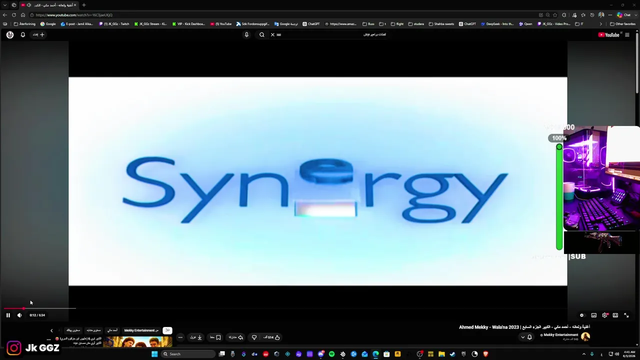The height and width of the screenshot is (360, 640).
Task: Select the 'محتوى يهمك' filter chip
Action: point(73,330)
